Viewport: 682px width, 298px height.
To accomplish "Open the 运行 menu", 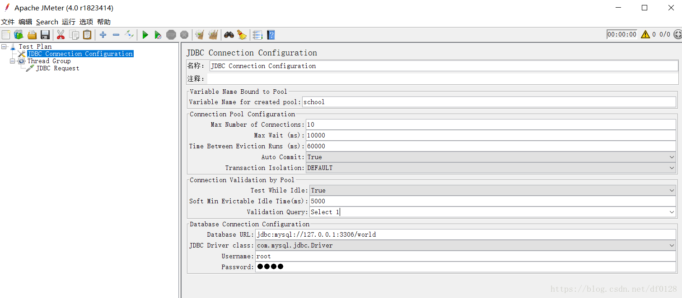I will pyautogui.click(x=69, y=22).
